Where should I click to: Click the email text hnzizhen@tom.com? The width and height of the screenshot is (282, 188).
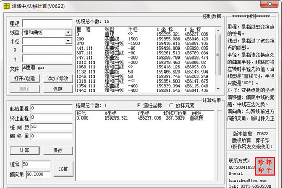[248, 180]
